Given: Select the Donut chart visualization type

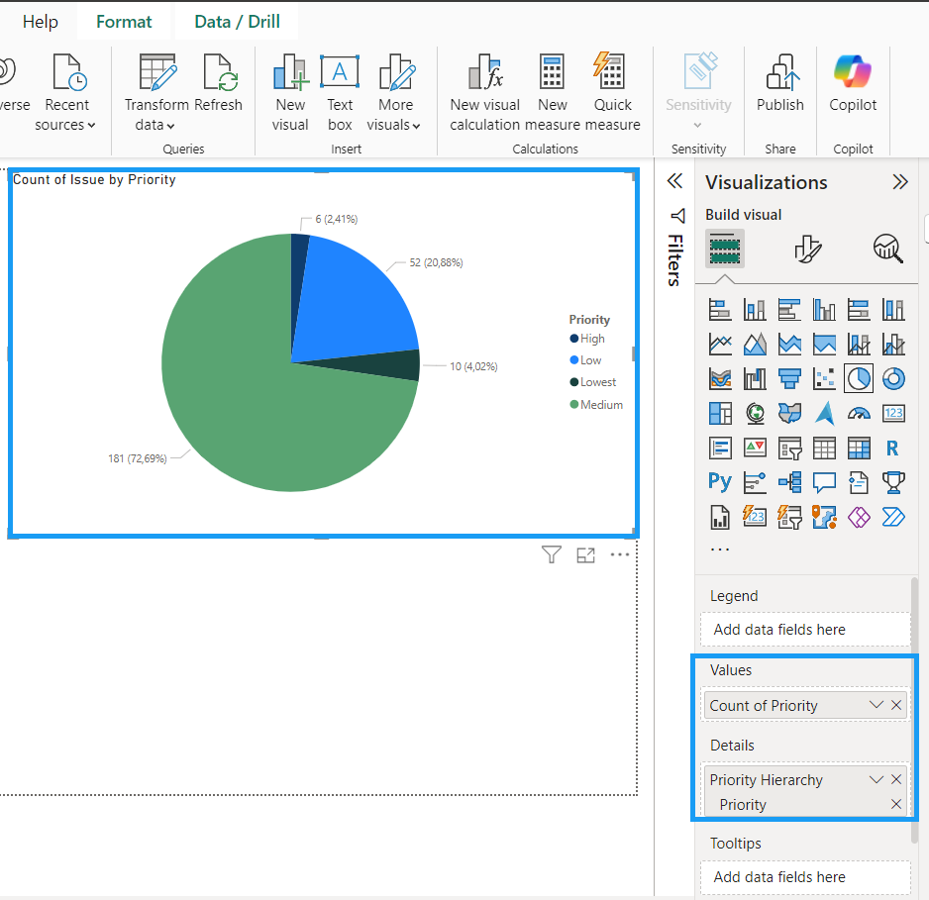Looking at the screenshot, I should pos(892,378).
